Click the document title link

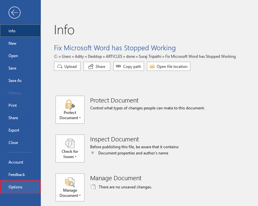coord(115,48)
